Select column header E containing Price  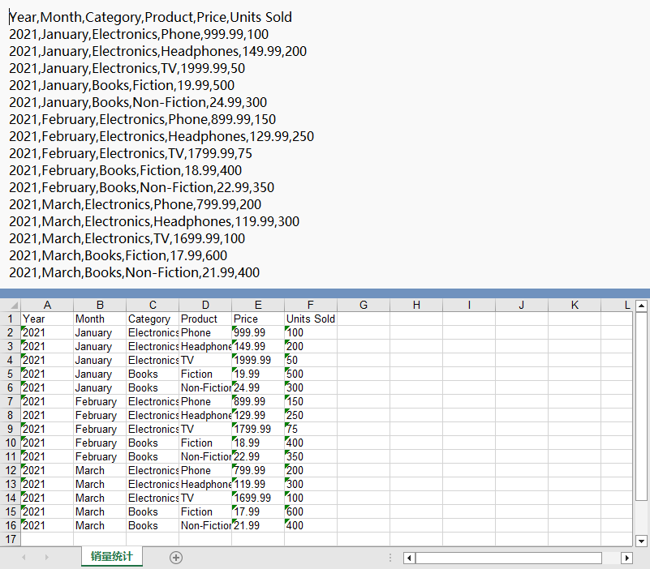pyautogui.click(x=257, y=305)
